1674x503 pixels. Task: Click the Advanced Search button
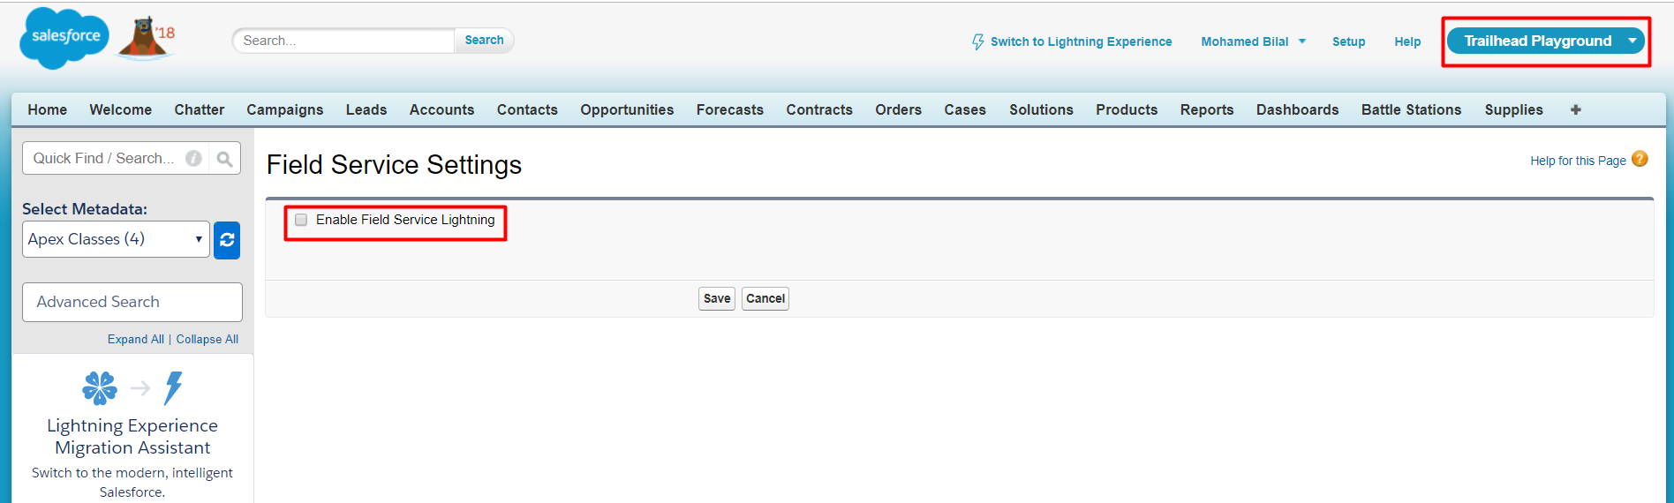click(x=132, y=302)
